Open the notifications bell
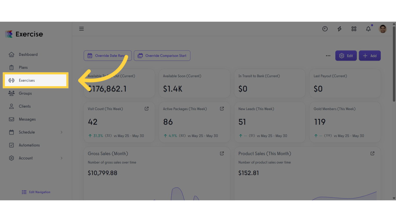This screenshot has width=396, height=222. tap(368, 29)
